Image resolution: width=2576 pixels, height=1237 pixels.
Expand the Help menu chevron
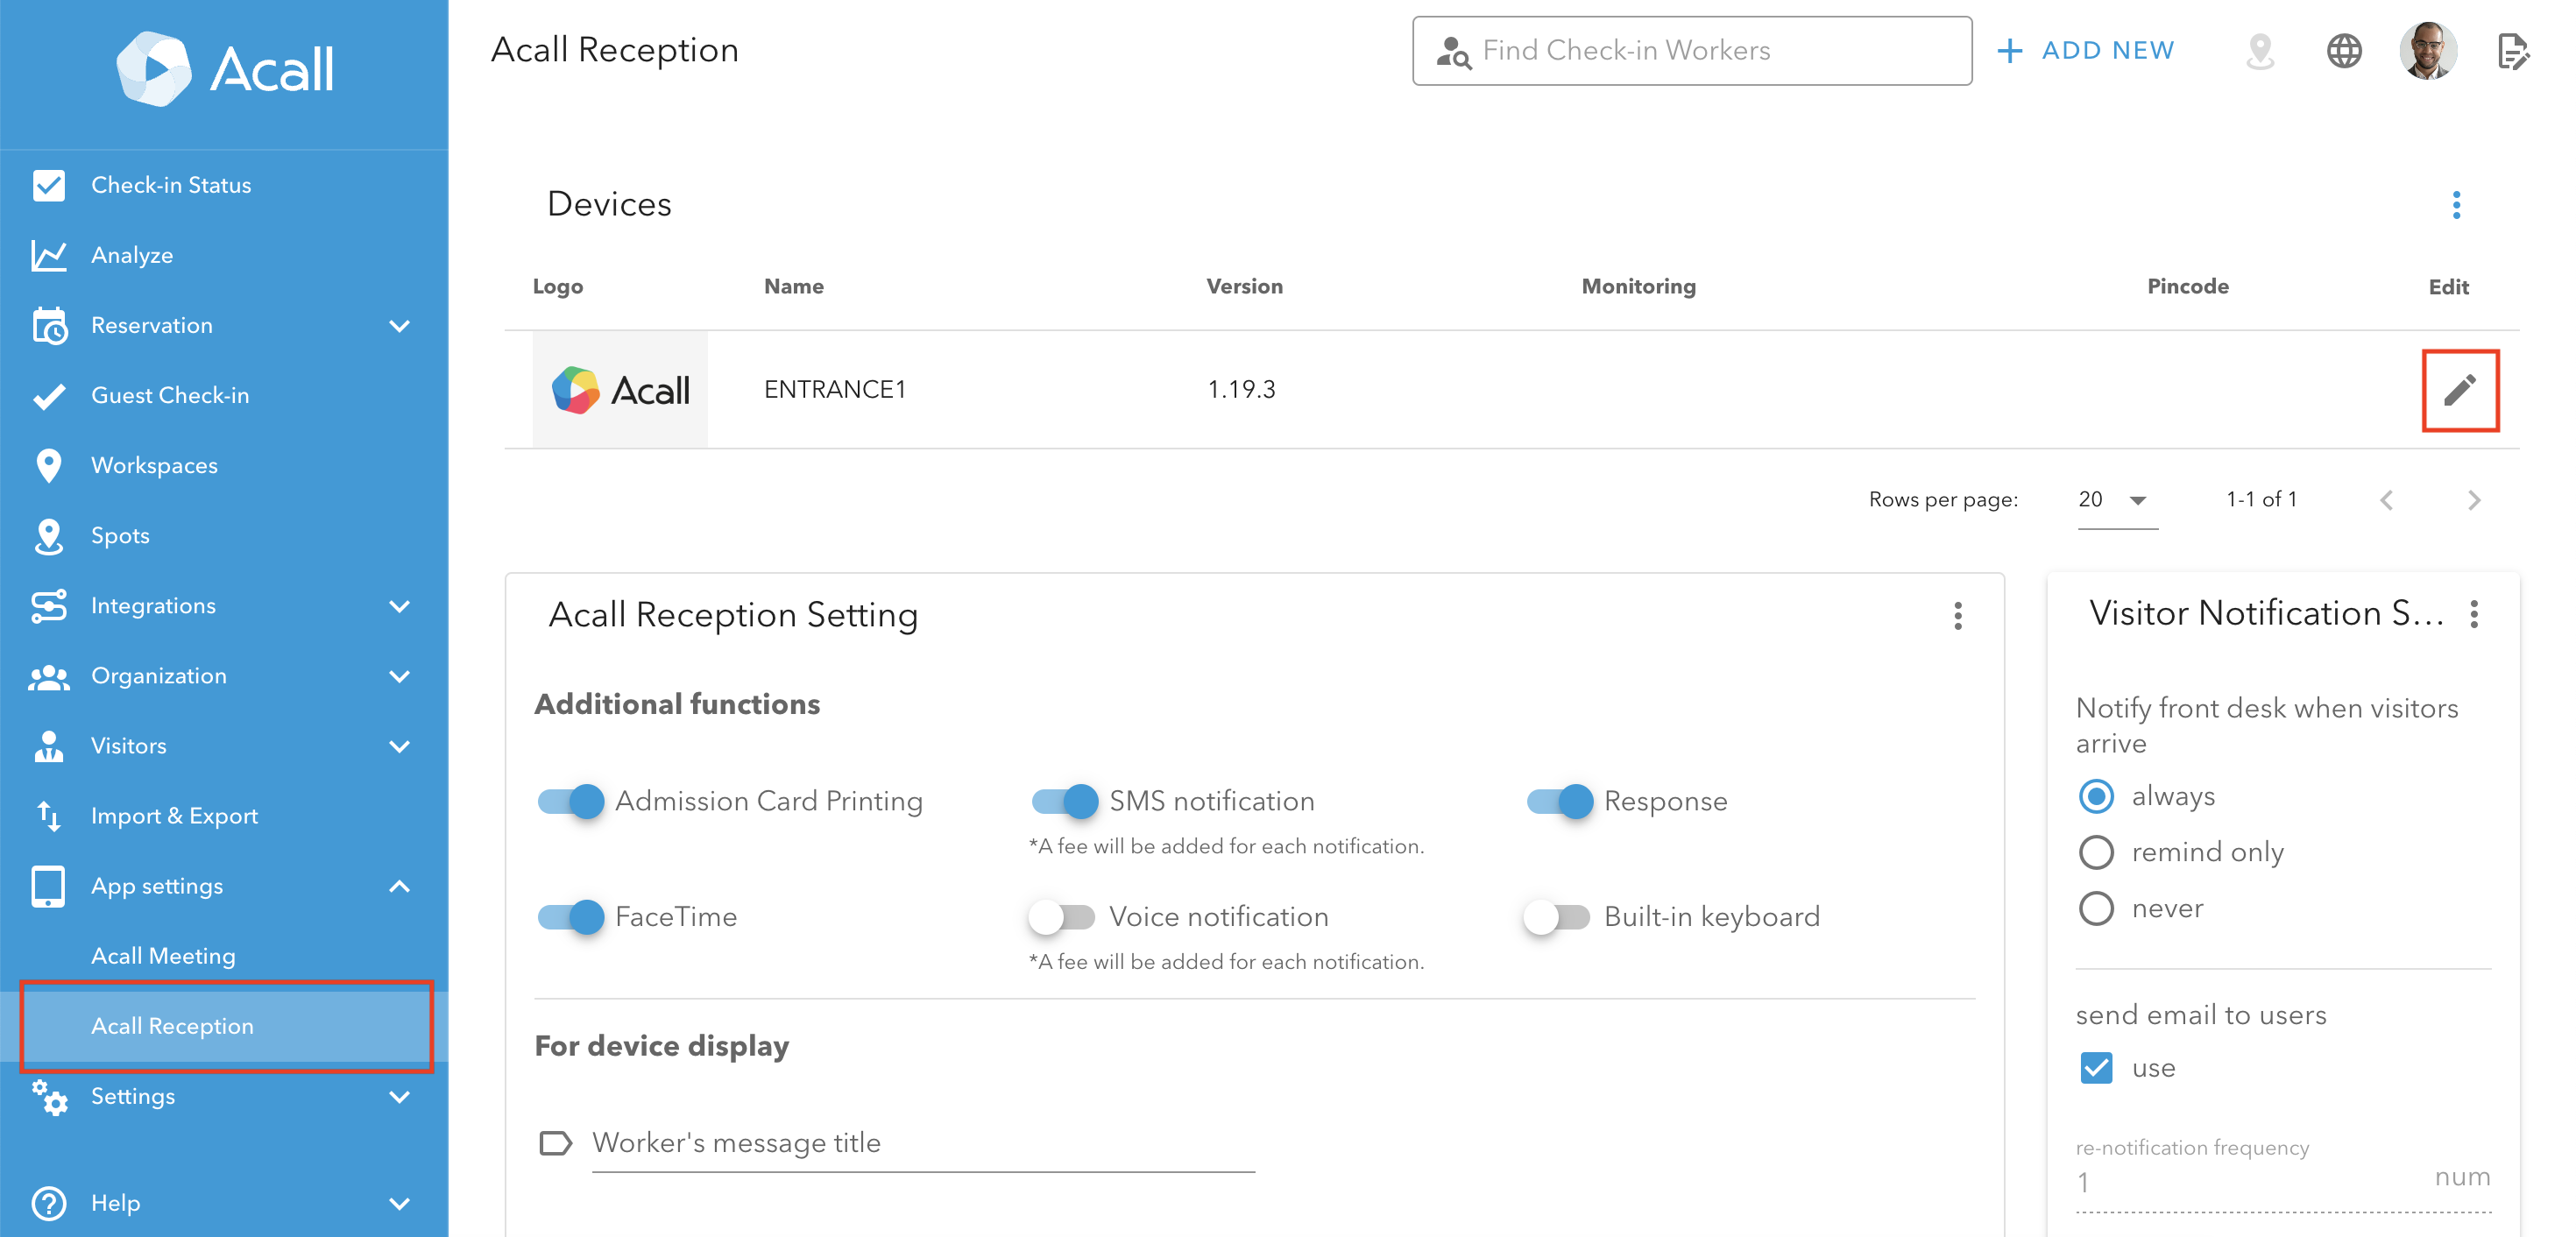399,1204
